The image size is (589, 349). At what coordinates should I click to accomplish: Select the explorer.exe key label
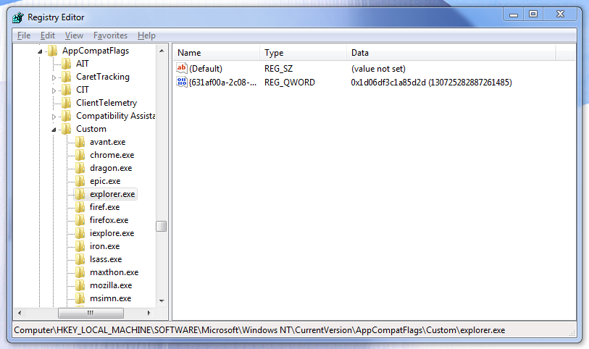tap(112, 194)
